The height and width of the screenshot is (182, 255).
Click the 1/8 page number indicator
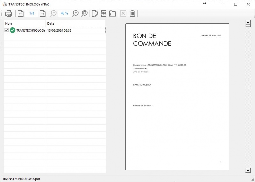point(32,13)
